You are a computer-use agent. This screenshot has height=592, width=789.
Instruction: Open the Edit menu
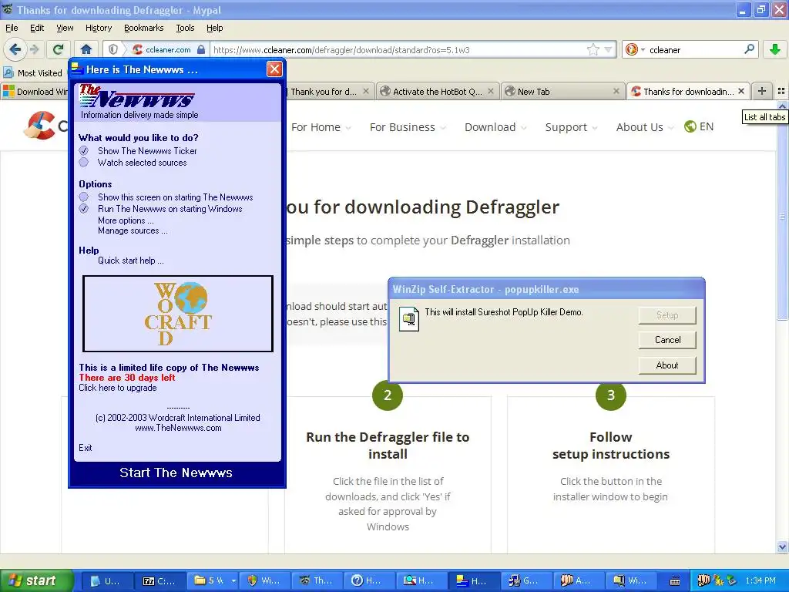(37, 28)
